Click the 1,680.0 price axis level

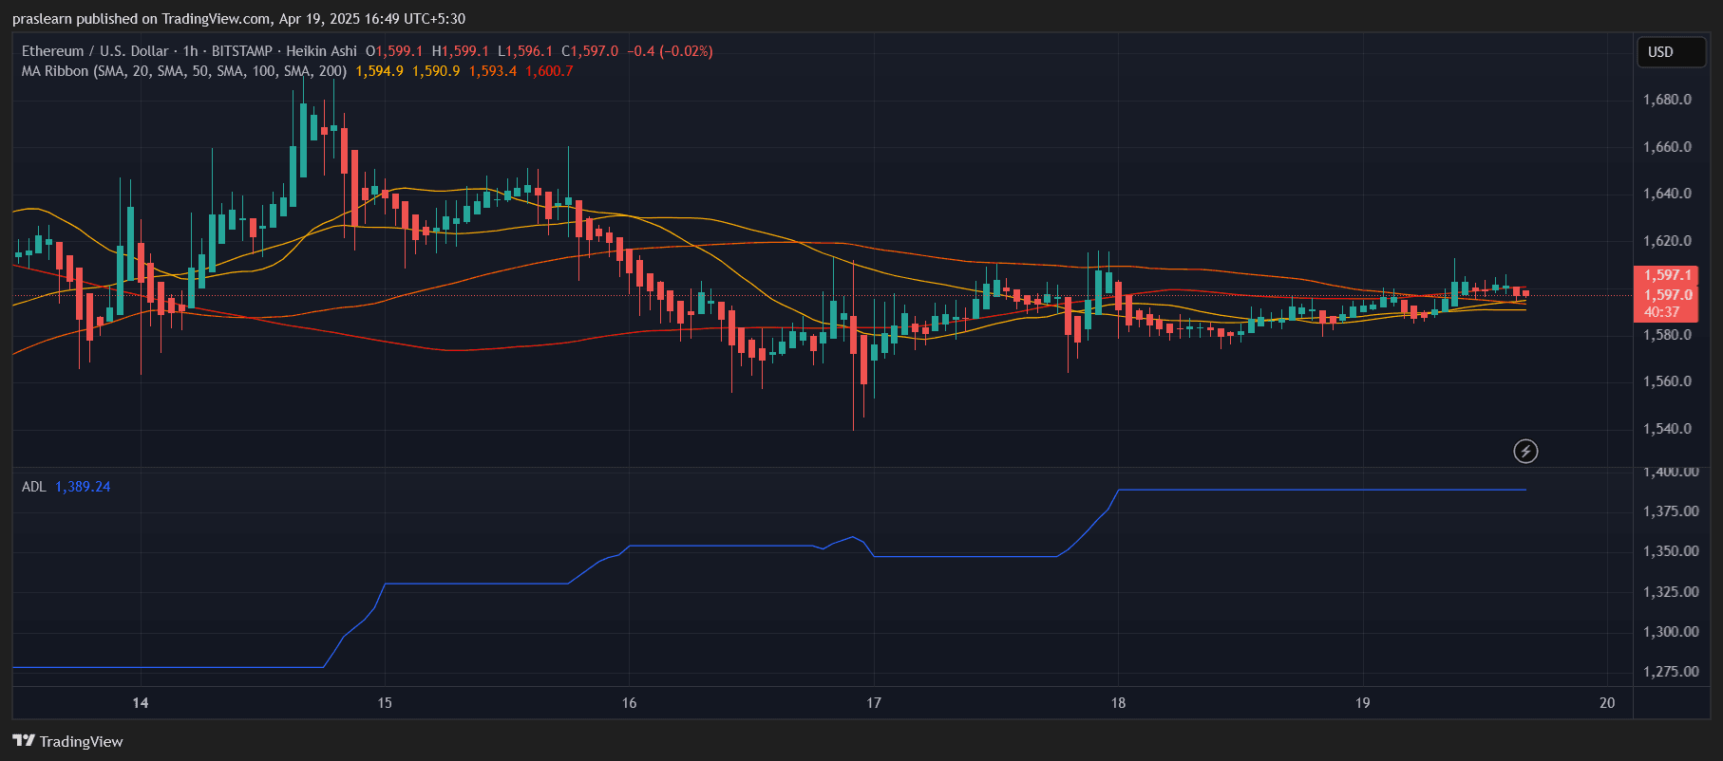1667,100
